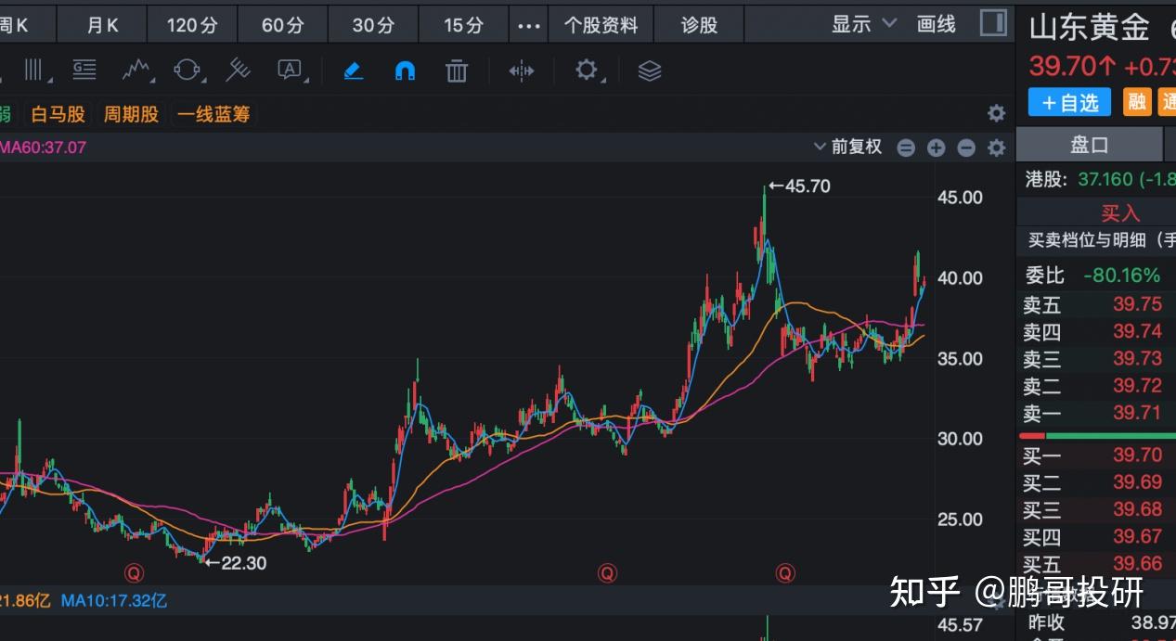Click the +自选 add-to-watchlist button
This screenshot has width=1176, height=641.
point(1068,102)
